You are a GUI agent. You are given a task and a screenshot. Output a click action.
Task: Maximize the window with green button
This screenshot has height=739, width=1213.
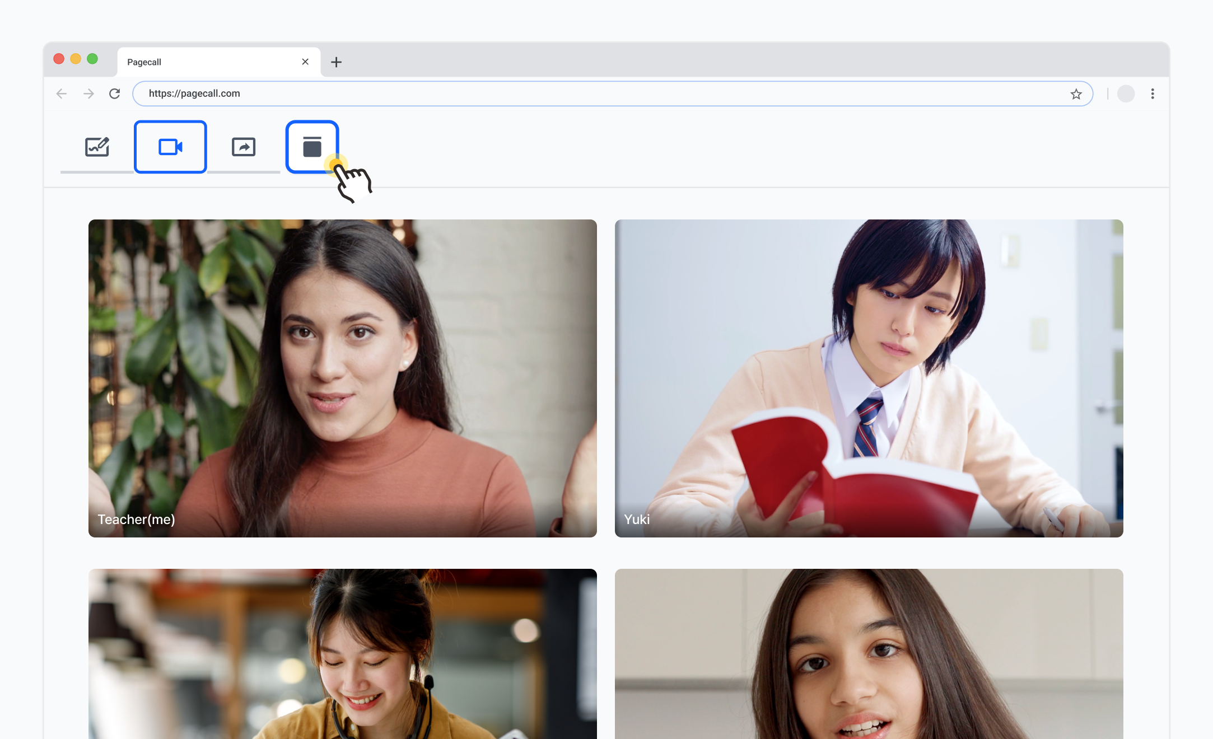pyautogui.click(x=92, y=59)
